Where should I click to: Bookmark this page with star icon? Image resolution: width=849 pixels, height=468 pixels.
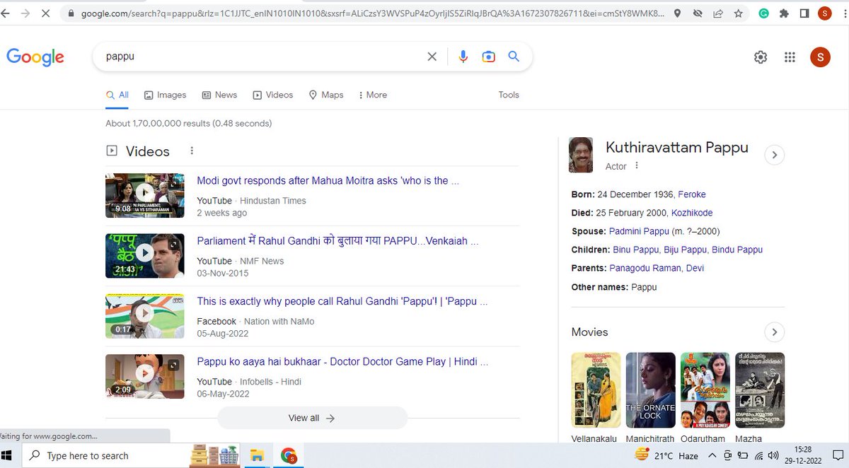(x=739, y=13)
